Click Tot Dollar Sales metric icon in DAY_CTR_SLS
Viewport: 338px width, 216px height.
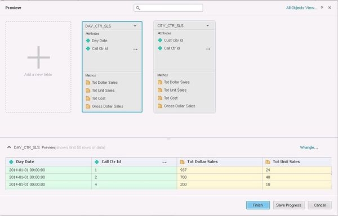88,82
